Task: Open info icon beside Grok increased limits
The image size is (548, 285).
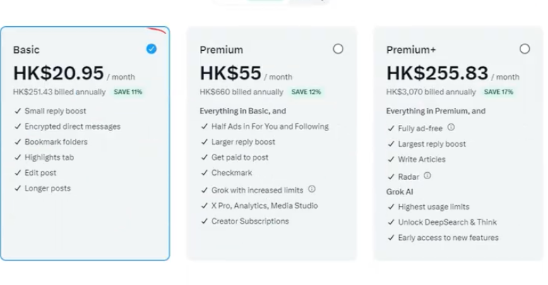Action: 312,189
